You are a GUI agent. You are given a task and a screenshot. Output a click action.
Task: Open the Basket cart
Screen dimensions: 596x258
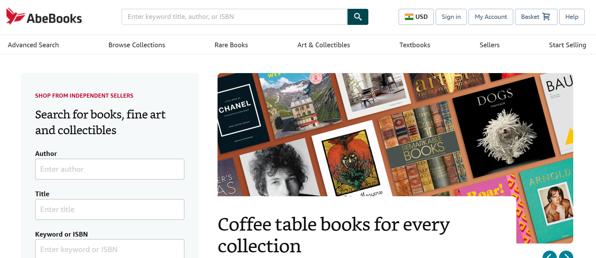point(536,17)
